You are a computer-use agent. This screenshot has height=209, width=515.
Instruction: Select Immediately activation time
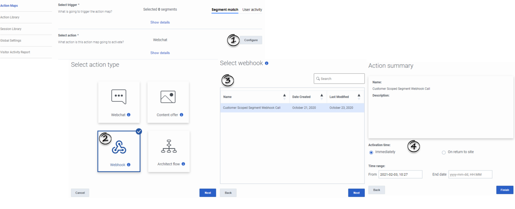[x=371, y=153]
